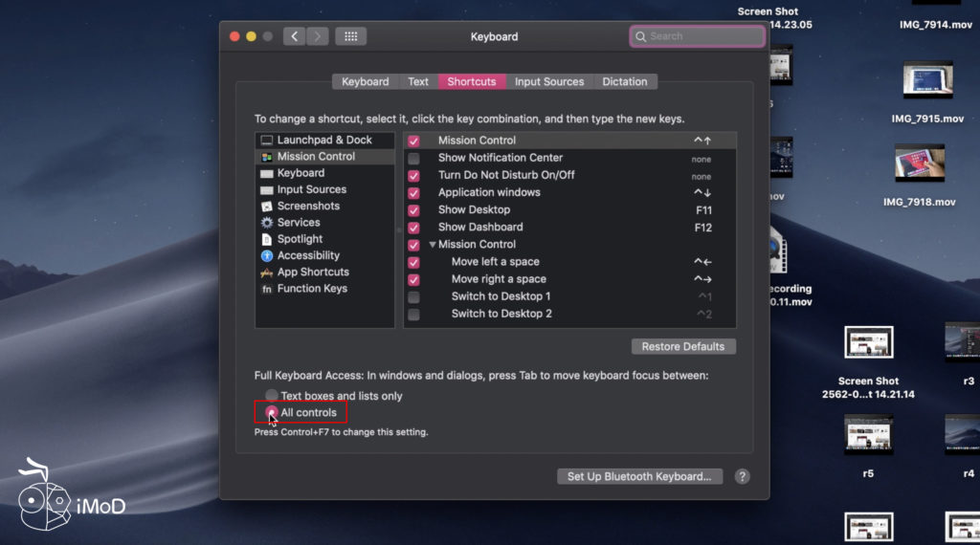Switch to the Keyboard tab
The width and height of the screenshot is (980, 545).
pyautogui.click(x=365, y=82)
